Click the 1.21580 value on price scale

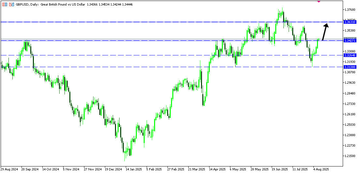351,156
